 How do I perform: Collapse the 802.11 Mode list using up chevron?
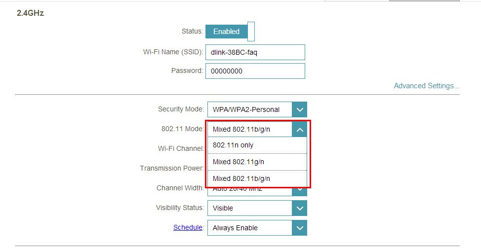tap(299, 130)
